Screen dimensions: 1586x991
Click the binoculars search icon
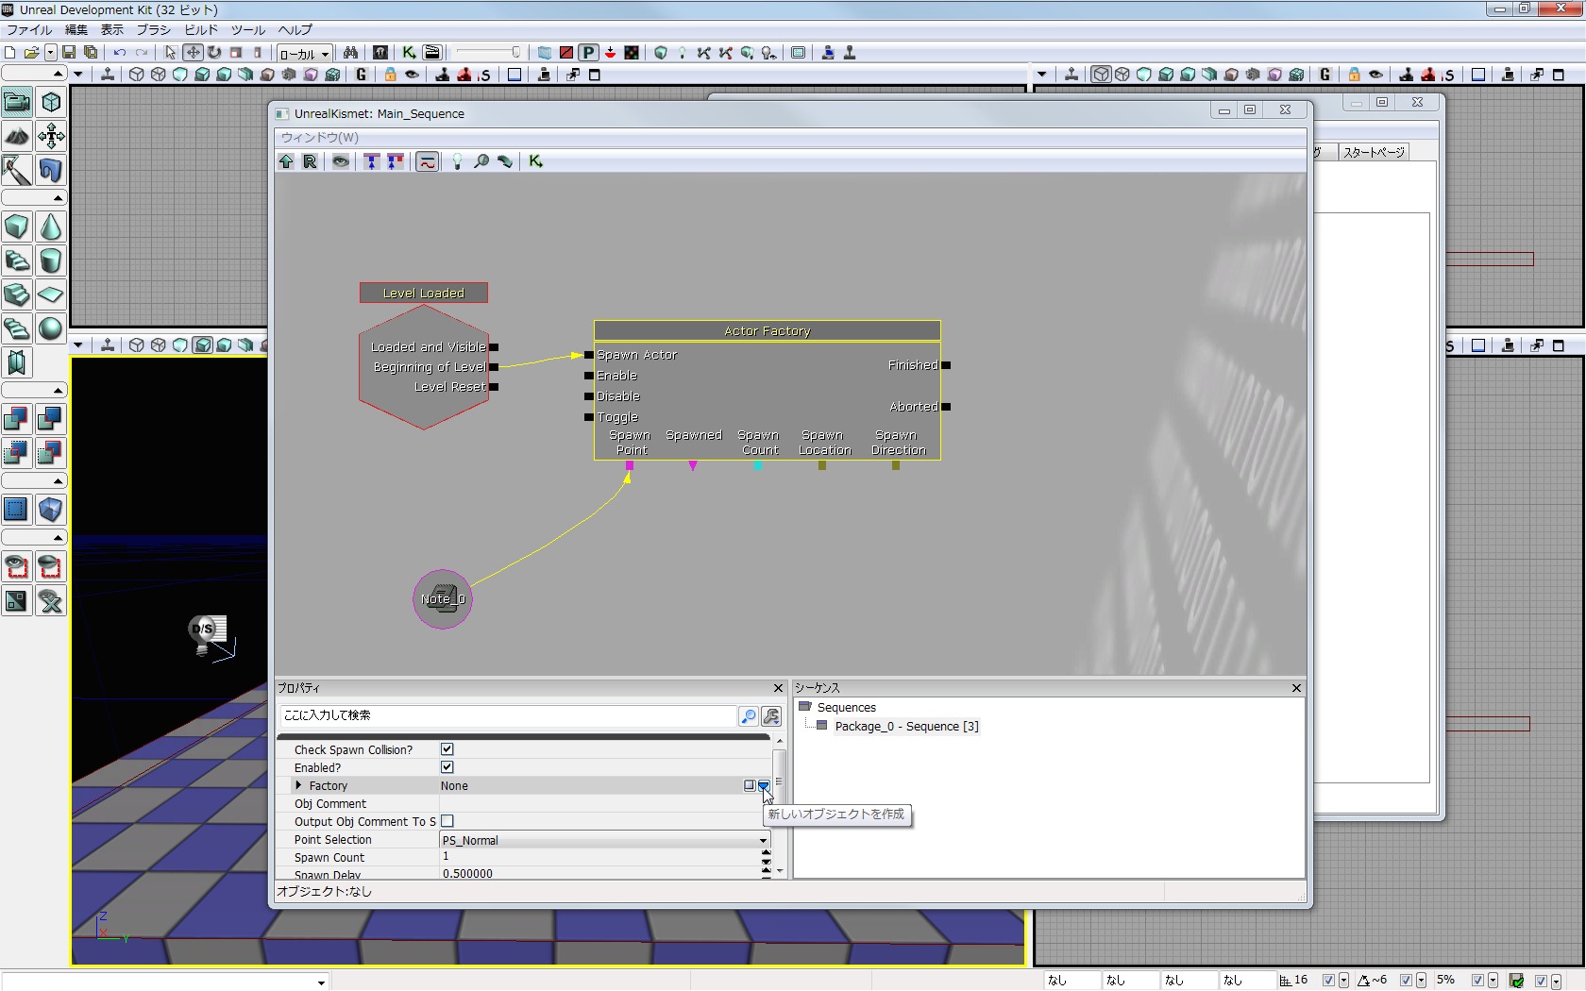(x=350, y=53)
